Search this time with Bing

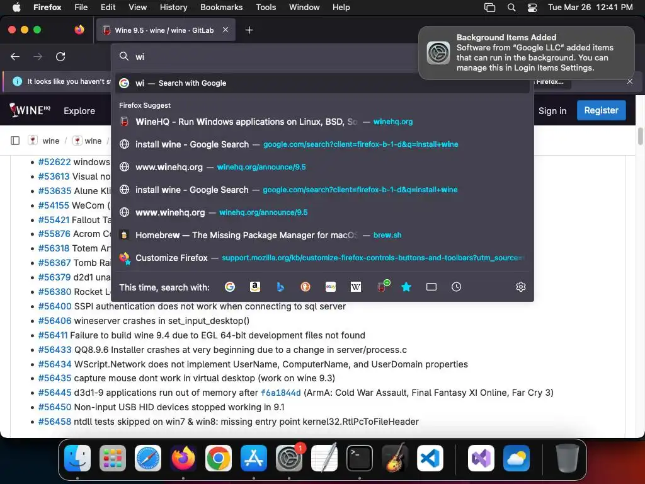tap(280, 287)
